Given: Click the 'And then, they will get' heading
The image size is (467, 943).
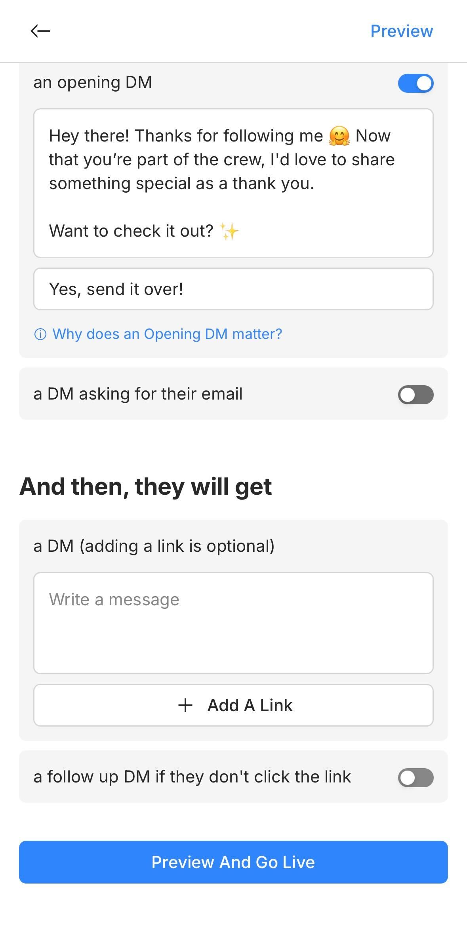Looking at the screenshot, I should [x=146, y=486].
